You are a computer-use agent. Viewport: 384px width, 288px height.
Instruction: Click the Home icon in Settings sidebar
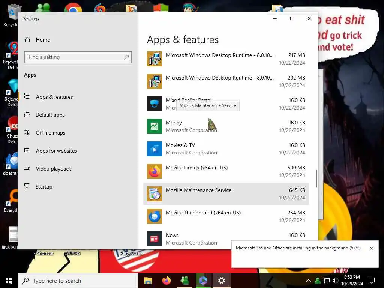pyautogui.click(x=27, y=40)
